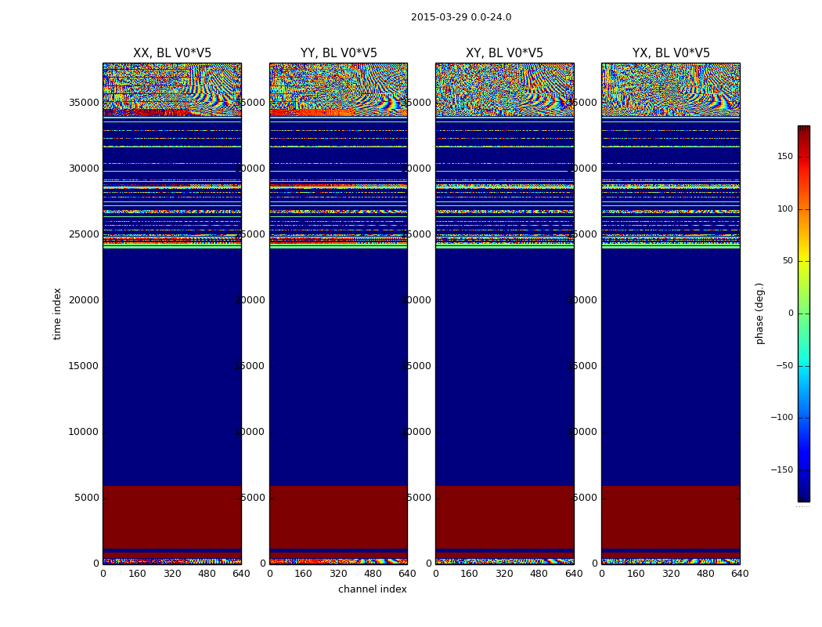Click the "time index" y-axis label

57,313
